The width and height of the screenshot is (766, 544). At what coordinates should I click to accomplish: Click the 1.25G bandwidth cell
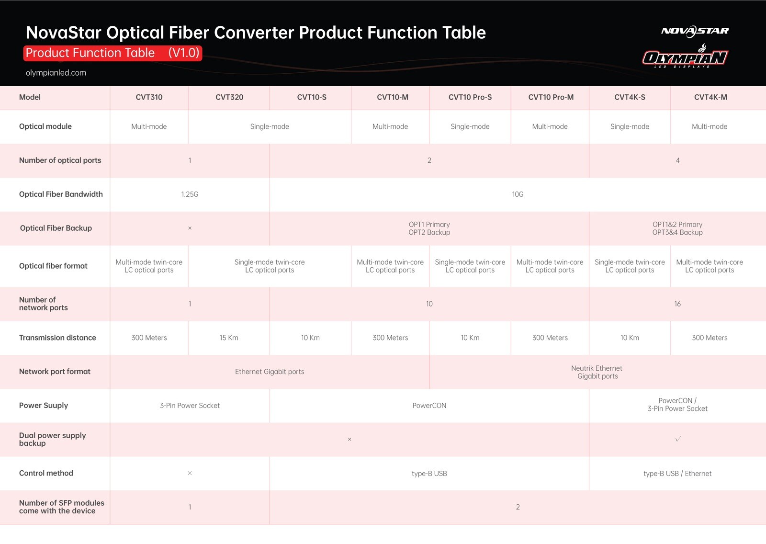[x=190, y=194]
